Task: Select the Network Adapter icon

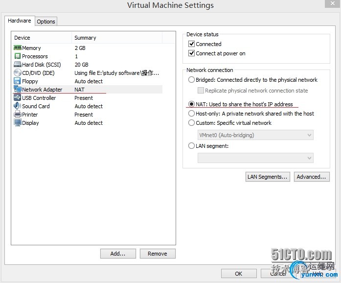Action: click(18, 89)
